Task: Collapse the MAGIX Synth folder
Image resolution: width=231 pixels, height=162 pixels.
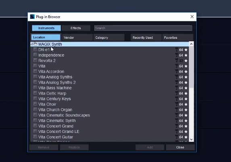Action: (x=32, y=44)
